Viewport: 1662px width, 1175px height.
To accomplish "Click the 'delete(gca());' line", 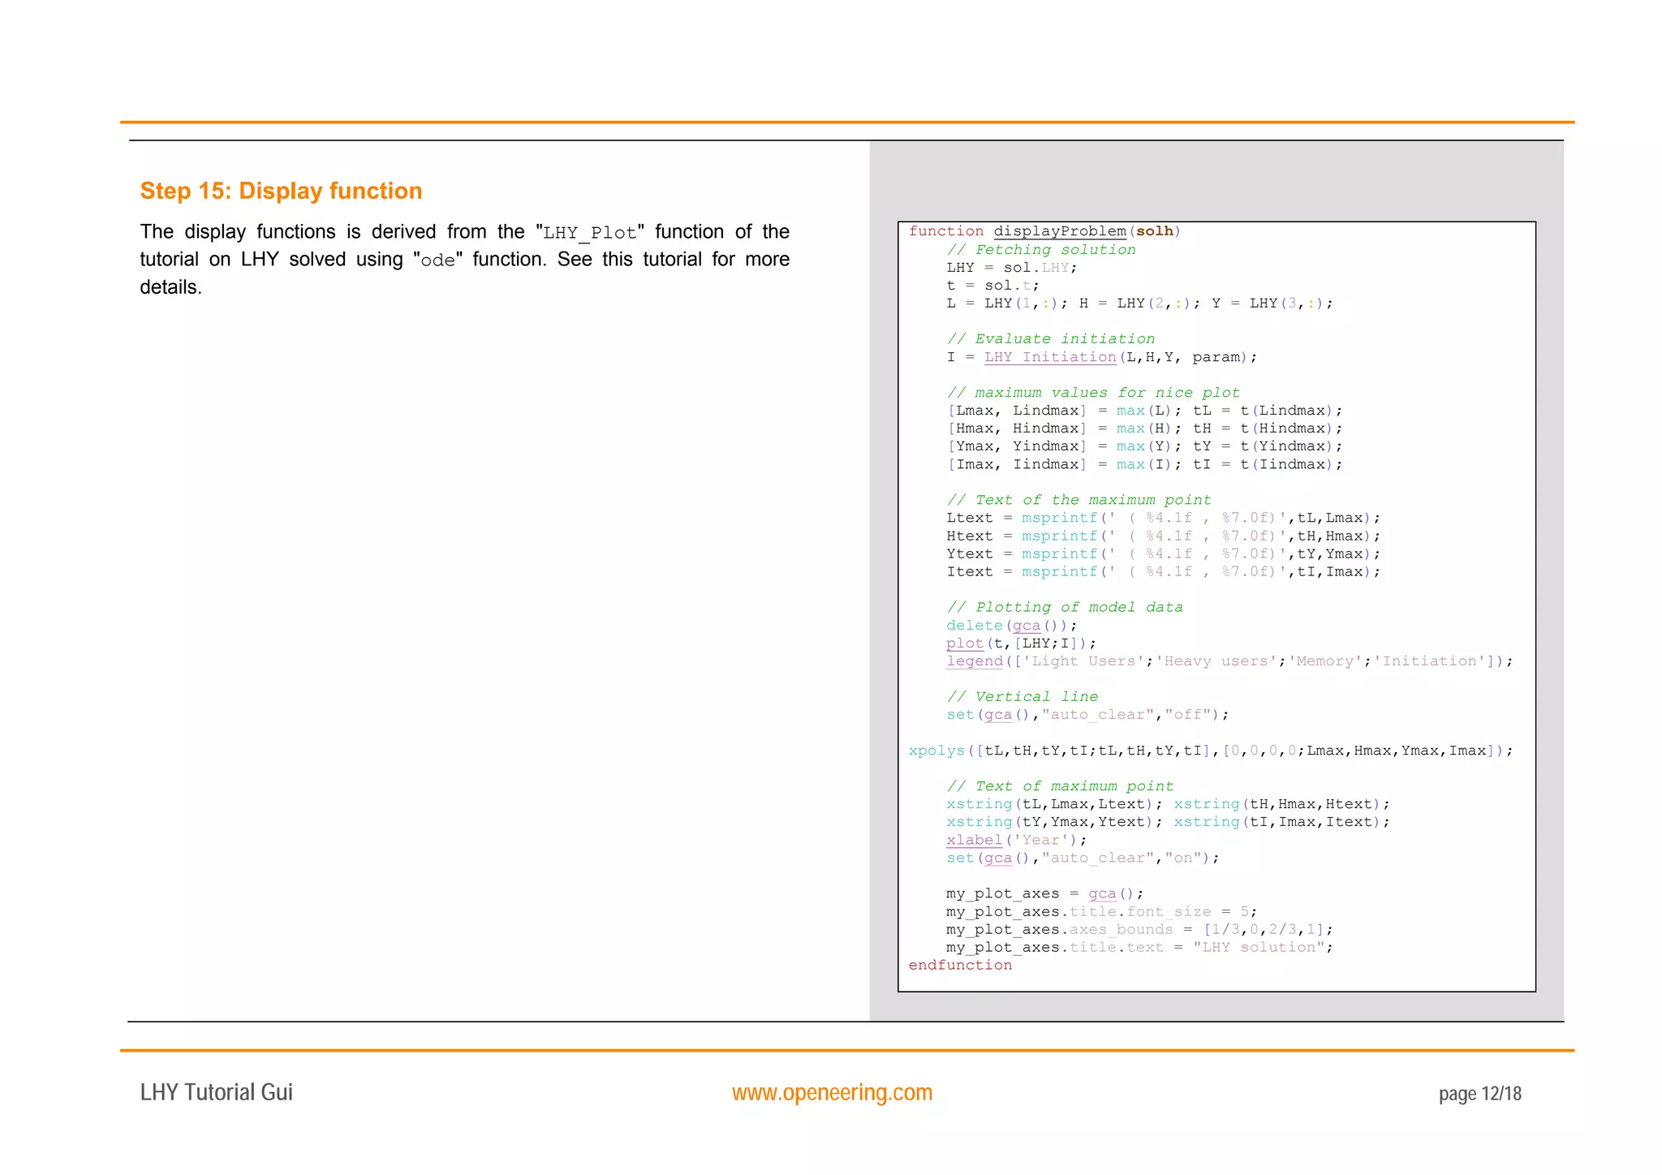I will click(1011, 626).
